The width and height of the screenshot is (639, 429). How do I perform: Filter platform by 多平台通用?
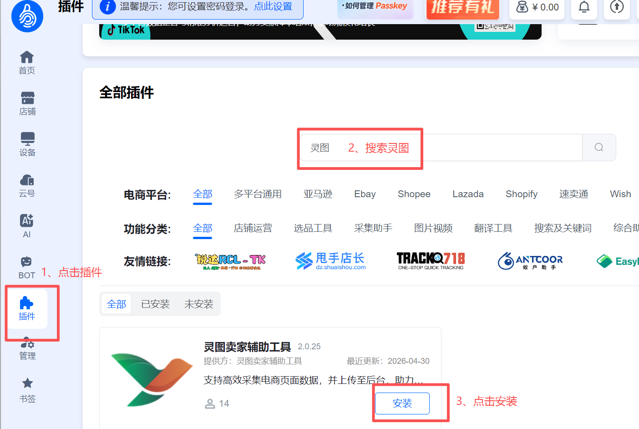(x=258, y=194)
